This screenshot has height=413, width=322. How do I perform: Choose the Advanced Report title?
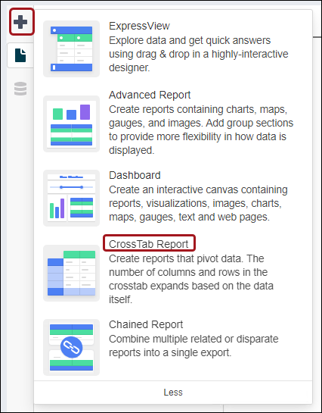point(150,95)
